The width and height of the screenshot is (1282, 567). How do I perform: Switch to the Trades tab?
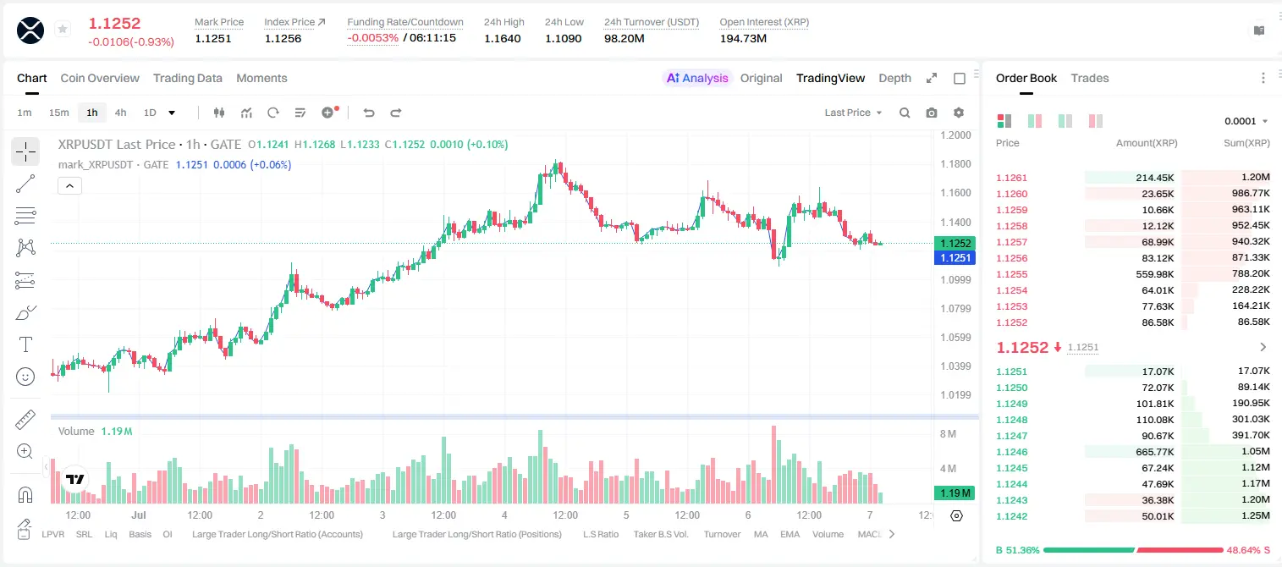(x=1090, y=78)
